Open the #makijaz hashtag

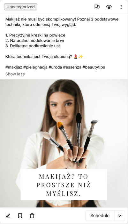click(14, 67)
